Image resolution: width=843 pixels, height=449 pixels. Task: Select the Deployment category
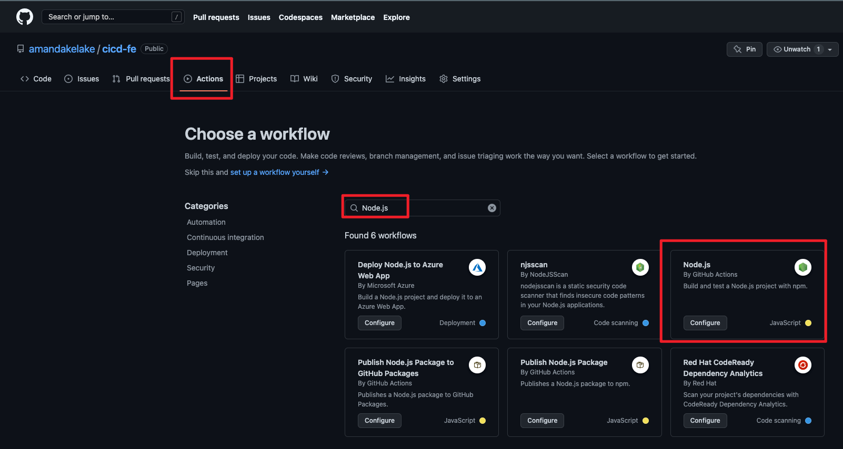(x=207, y=253)
